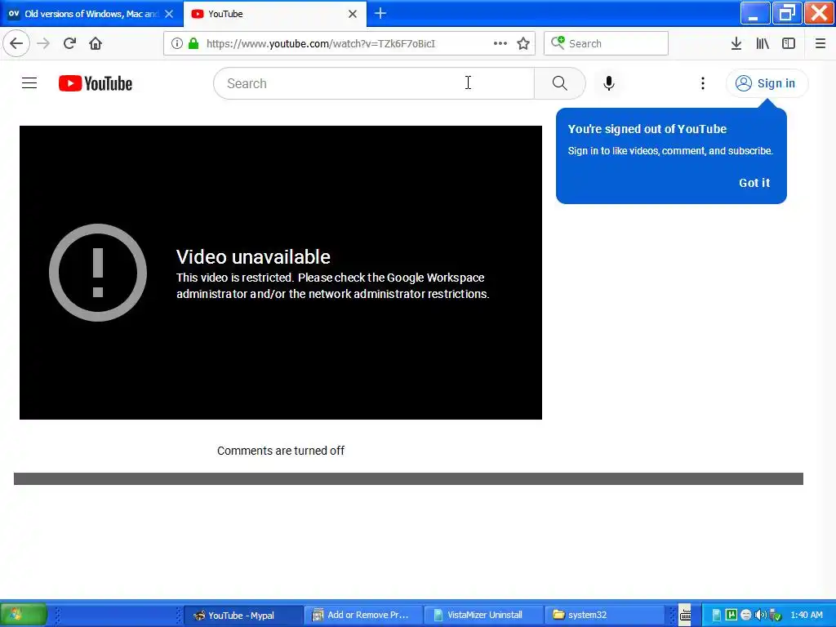This screenshot has width=836, height=627.
Task: Click the Video unavailable exclamation icon
Action: click(x=98, y=273)
